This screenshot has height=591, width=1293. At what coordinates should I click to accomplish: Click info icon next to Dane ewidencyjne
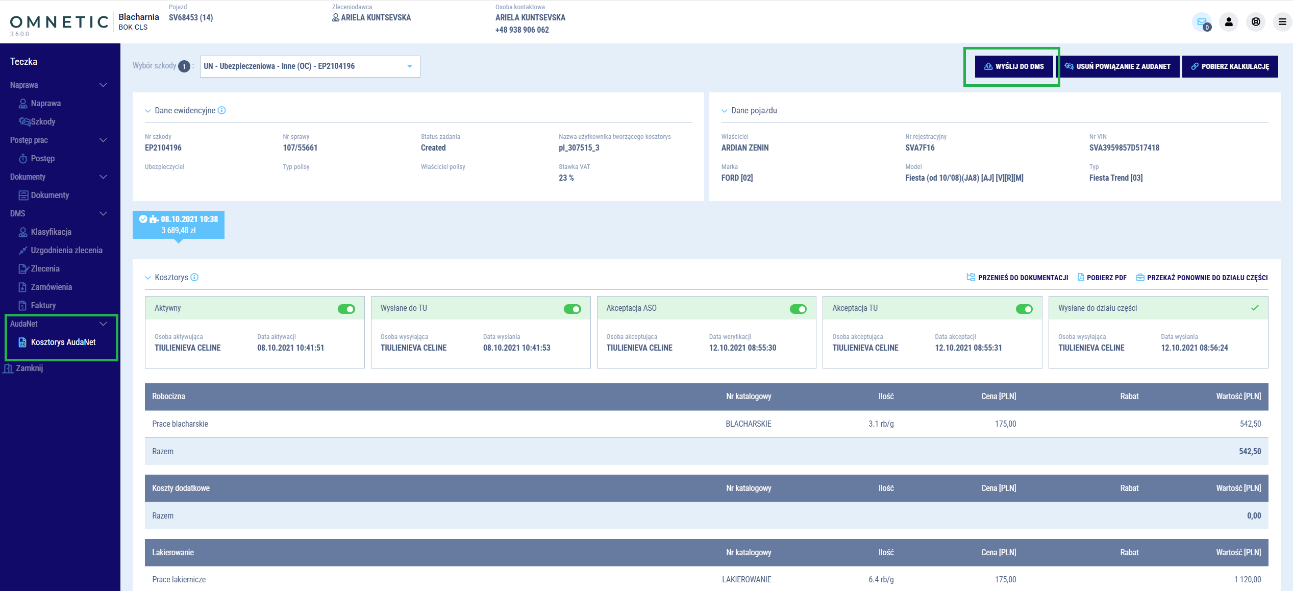click(221, 110)
